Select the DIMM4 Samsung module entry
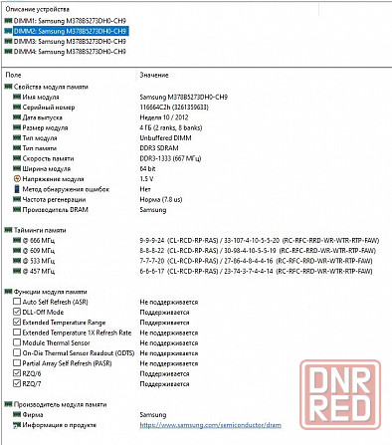 pos(70,52)
